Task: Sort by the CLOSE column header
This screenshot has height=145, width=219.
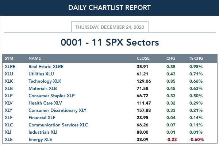Action: coord(143,58)
